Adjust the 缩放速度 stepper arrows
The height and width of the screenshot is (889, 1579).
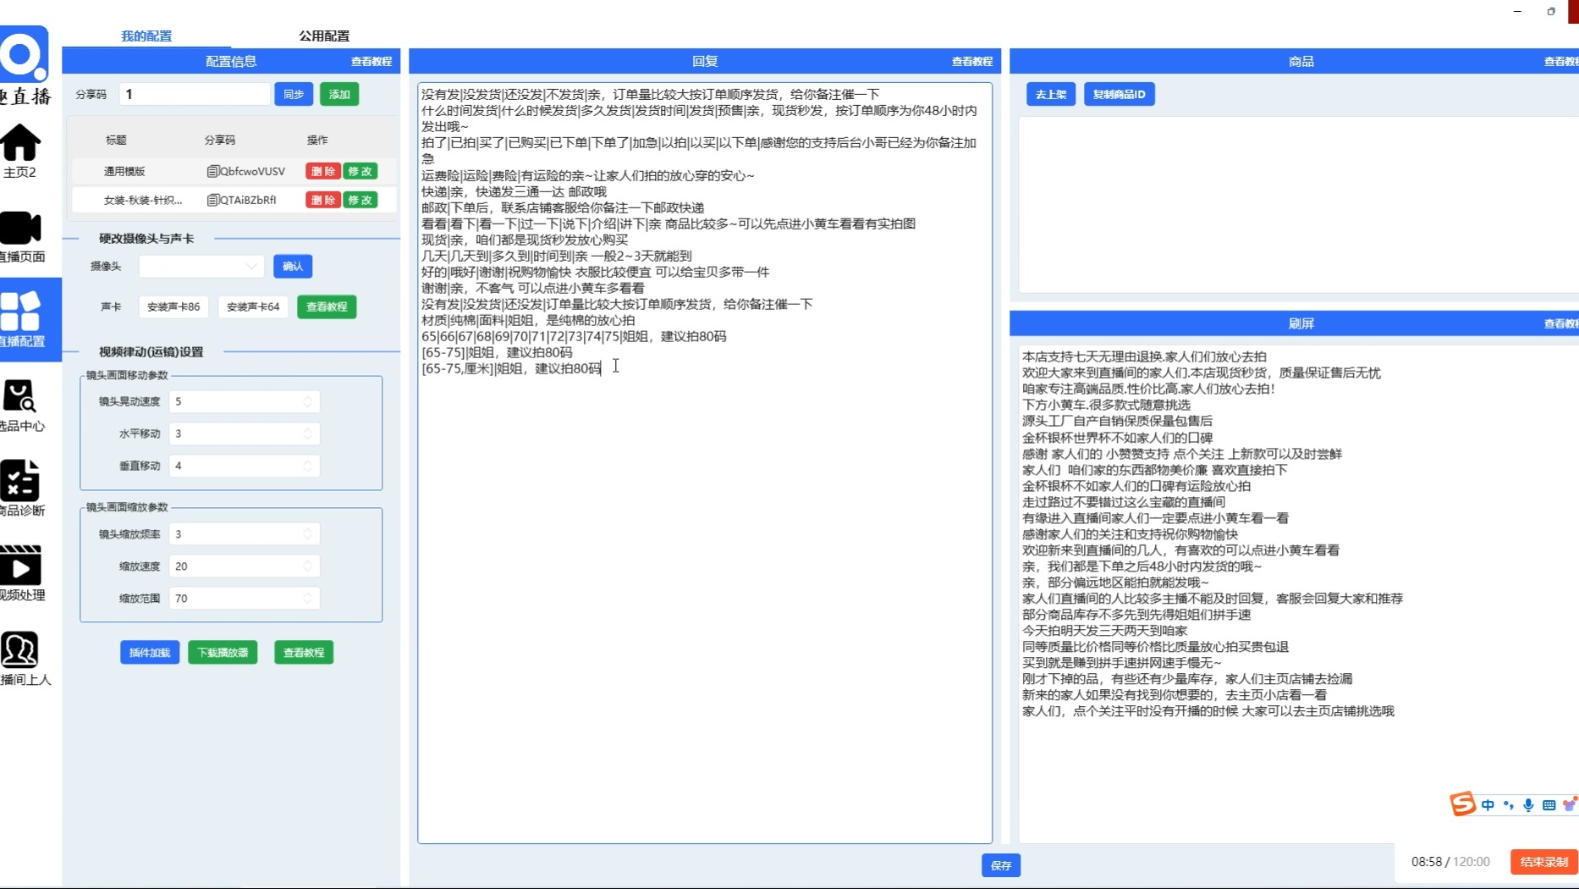pyautogui.click(x=307, y=566)
